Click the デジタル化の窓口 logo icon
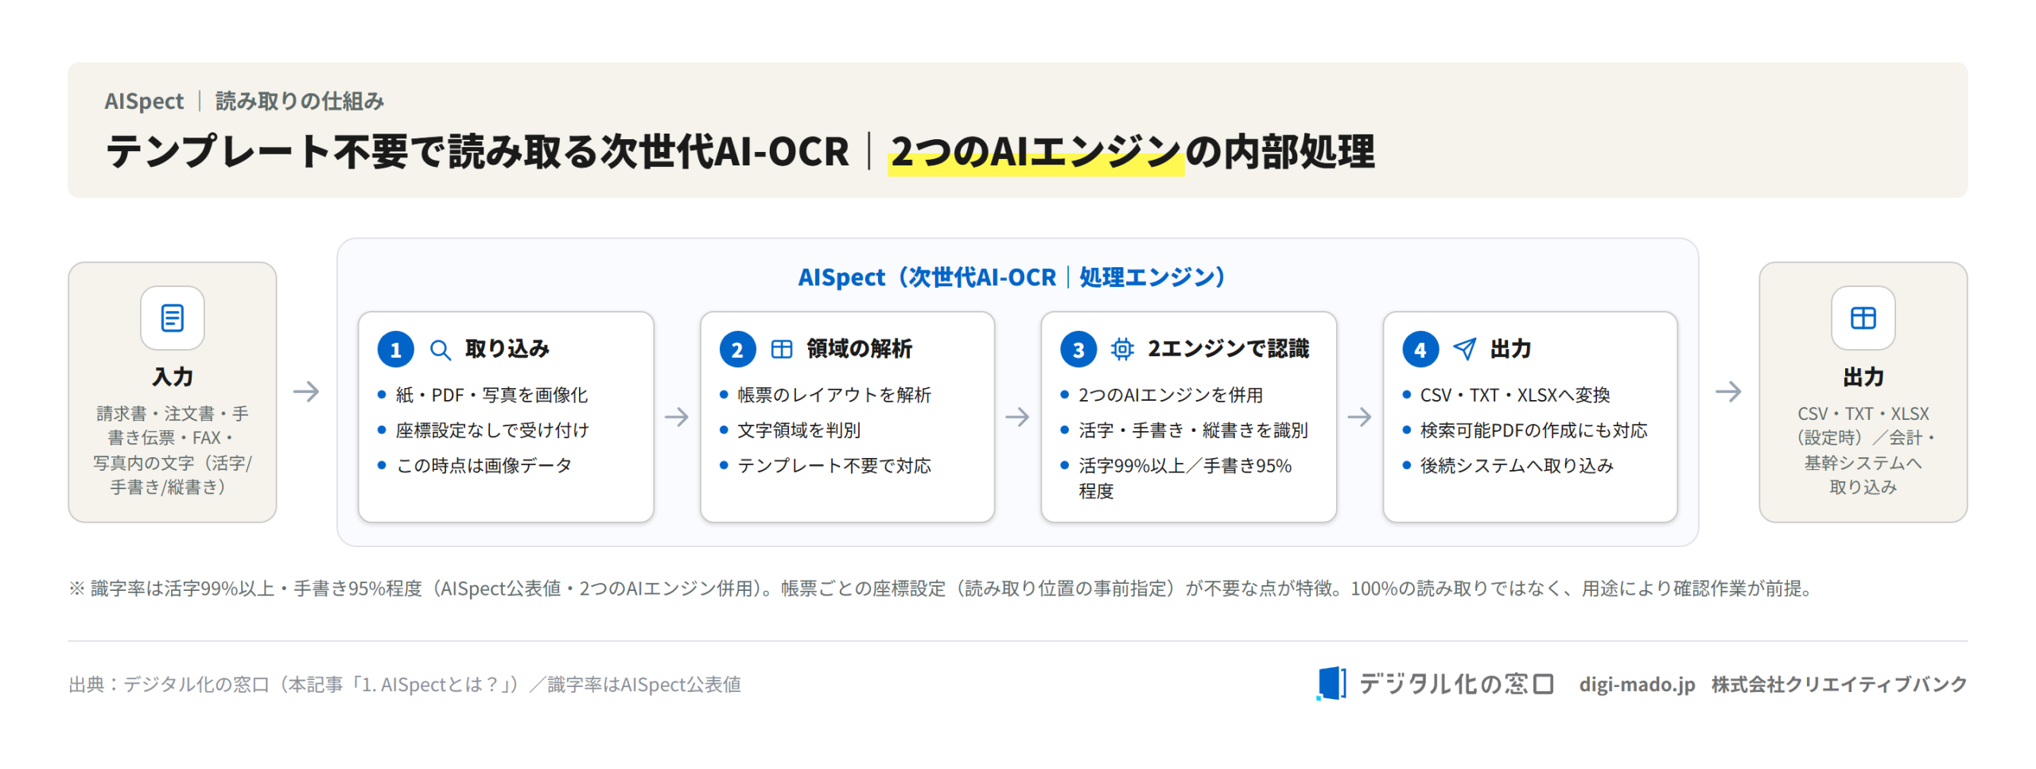2036x769 pixels. coord(1331,684)
